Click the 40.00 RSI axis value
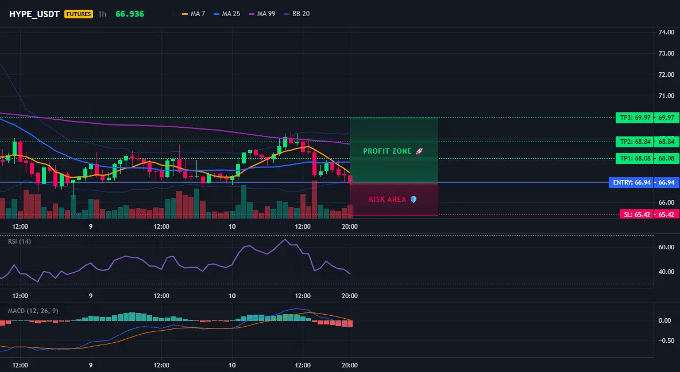 coord(666,272)
